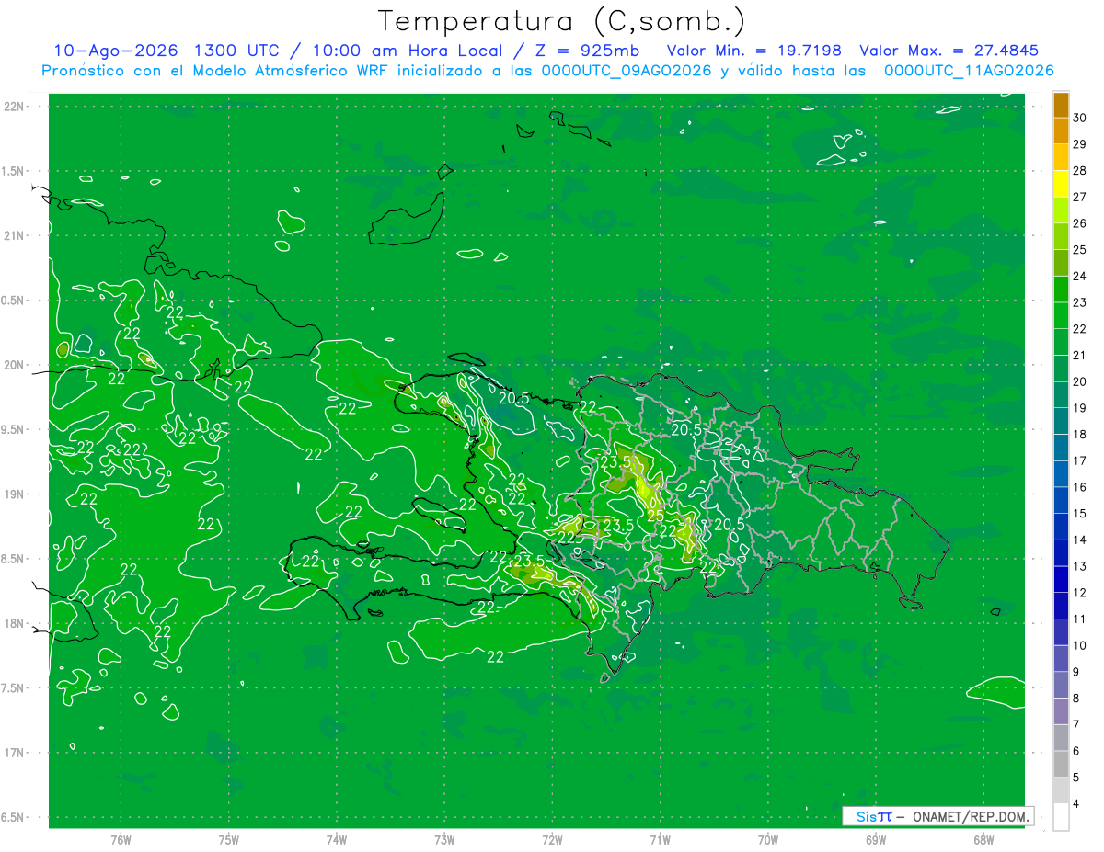This screenshot has height=852, width=1104.
Task: Click the '74W' longitude axis label
Action: pyautogui.click(x=337, y=840)
